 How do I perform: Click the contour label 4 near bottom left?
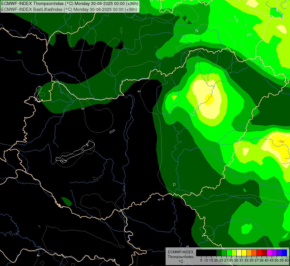38,255
